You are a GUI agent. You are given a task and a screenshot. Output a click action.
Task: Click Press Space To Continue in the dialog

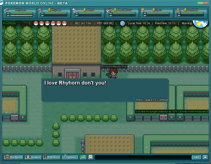152,100
